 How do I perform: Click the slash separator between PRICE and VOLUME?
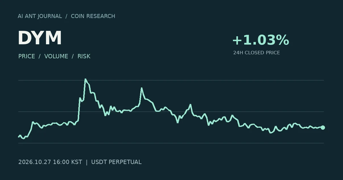(x=40, y=56)
